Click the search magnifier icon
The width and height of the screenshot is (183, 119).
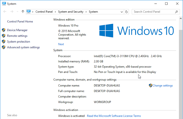tap(176, 12)
